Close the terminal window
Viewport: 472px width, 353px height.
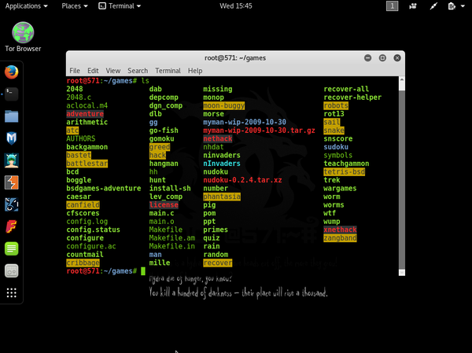click(x=397, y=57)
